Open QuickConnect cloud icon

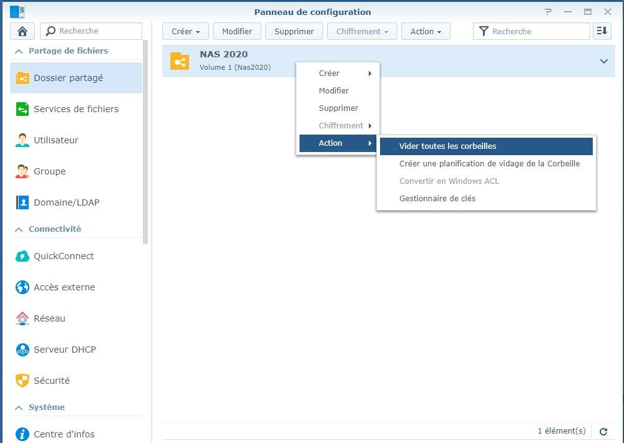click(x=22, y=256)
